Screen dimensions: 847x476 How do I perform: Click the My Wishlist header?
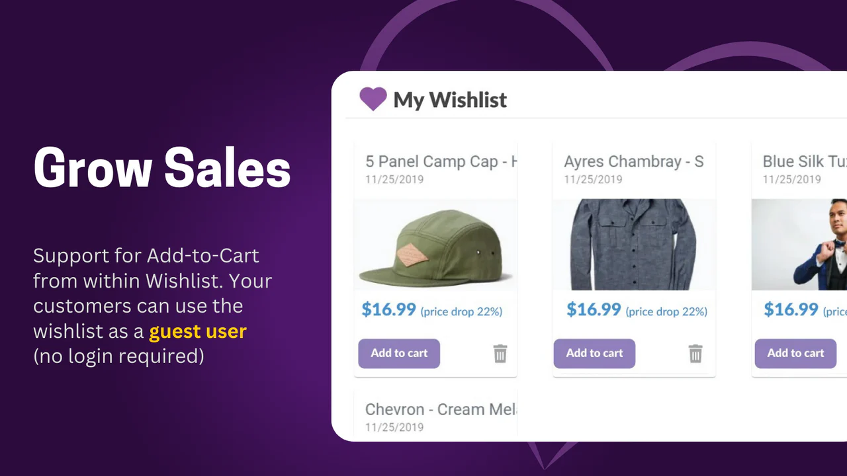coord(449,100)
